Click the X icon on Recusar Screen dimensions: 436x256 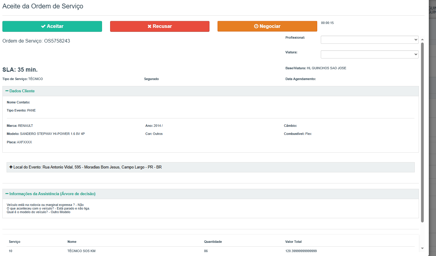149,26
